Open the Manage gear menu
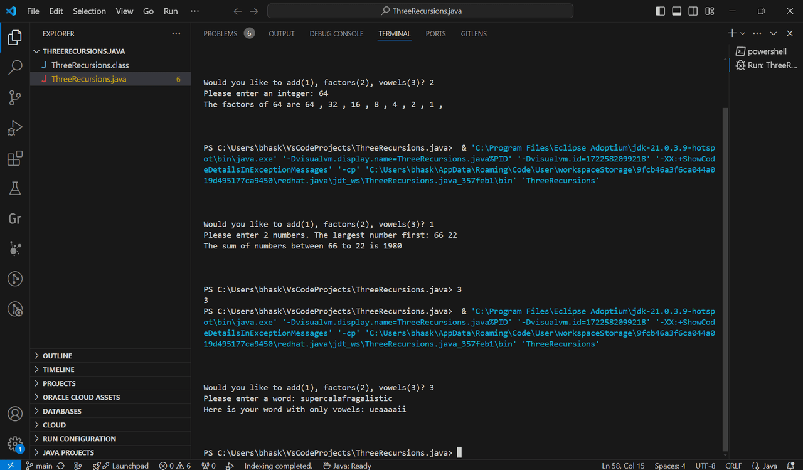Viewport: 803px width, 470px height. point(14,444)
